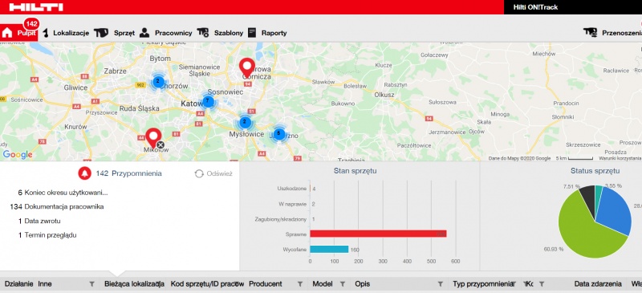Open the Dokumentacja pracownika reminders link
Image resolution: width=642 pixels, height=293 pixels.
point(64,207)
